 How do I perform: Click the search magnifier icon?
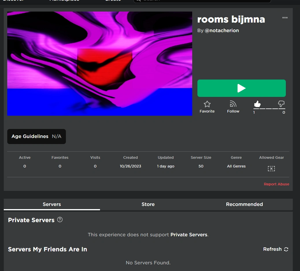click(138, 1)
